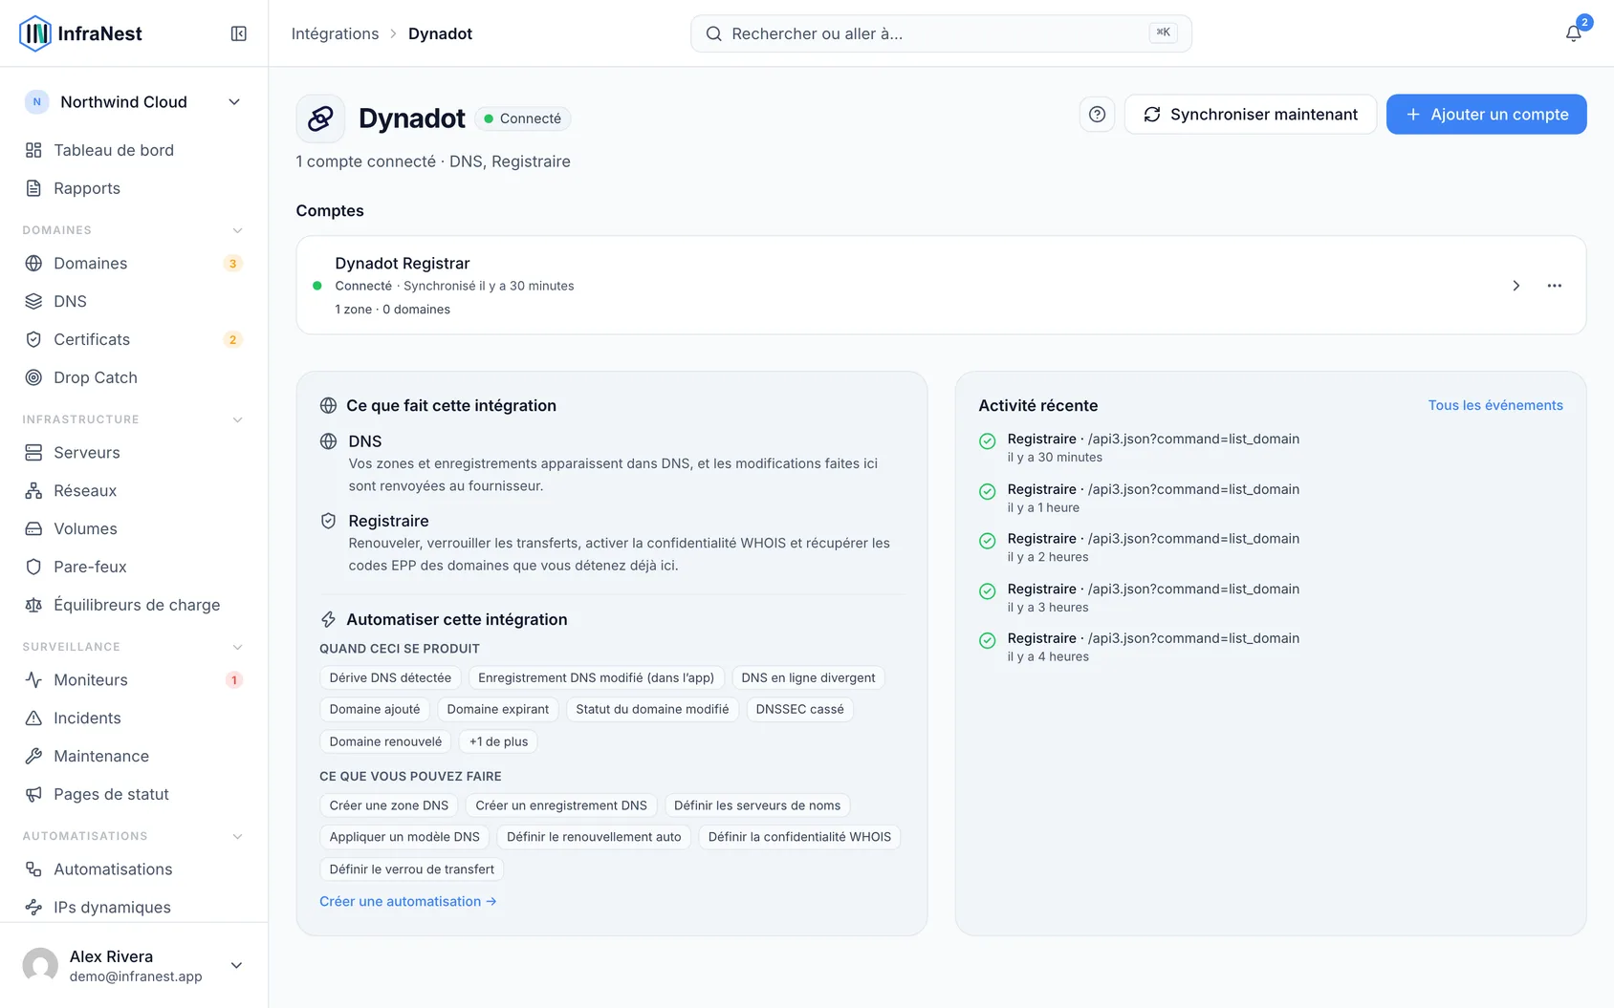
Task: Click Synchroniser maintenant button
Action: click(x=1251, y=115)
